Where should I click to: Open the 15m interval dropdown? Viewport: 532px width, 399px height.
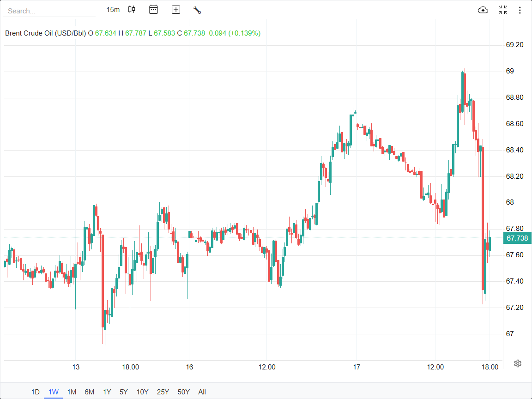coord(113,10)
